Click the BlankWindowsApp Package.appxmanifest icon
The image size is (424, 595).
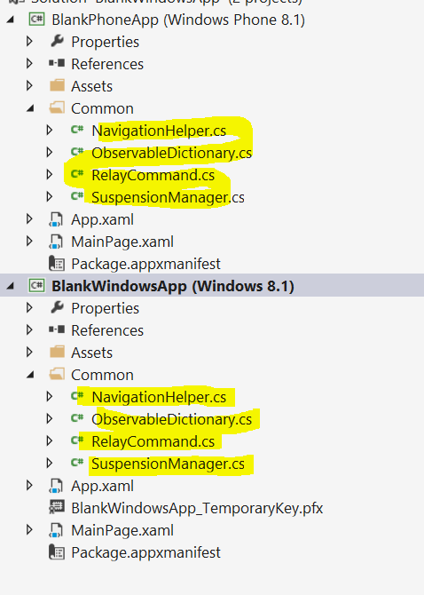pos(57,552)
